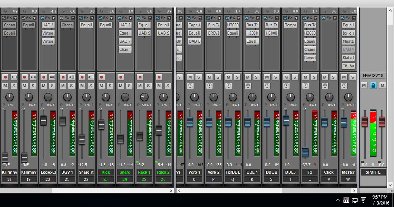Image resolution: width=394 pixels, height=207 pixels.
Task: Click the interleave icon on the Fx bus
Action: pyautogui.click(x=306, y=85)
